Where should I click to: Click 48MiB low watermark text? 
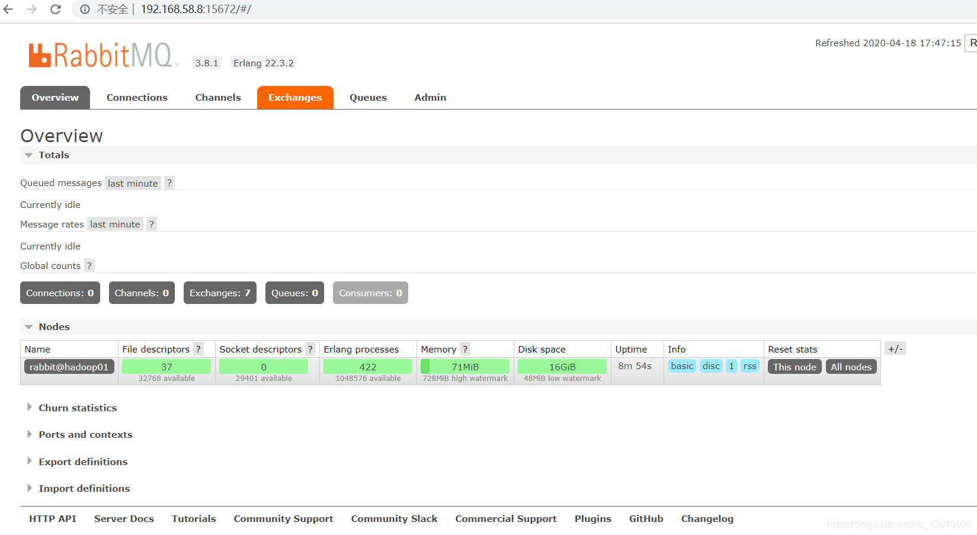(x=562, y=379)
